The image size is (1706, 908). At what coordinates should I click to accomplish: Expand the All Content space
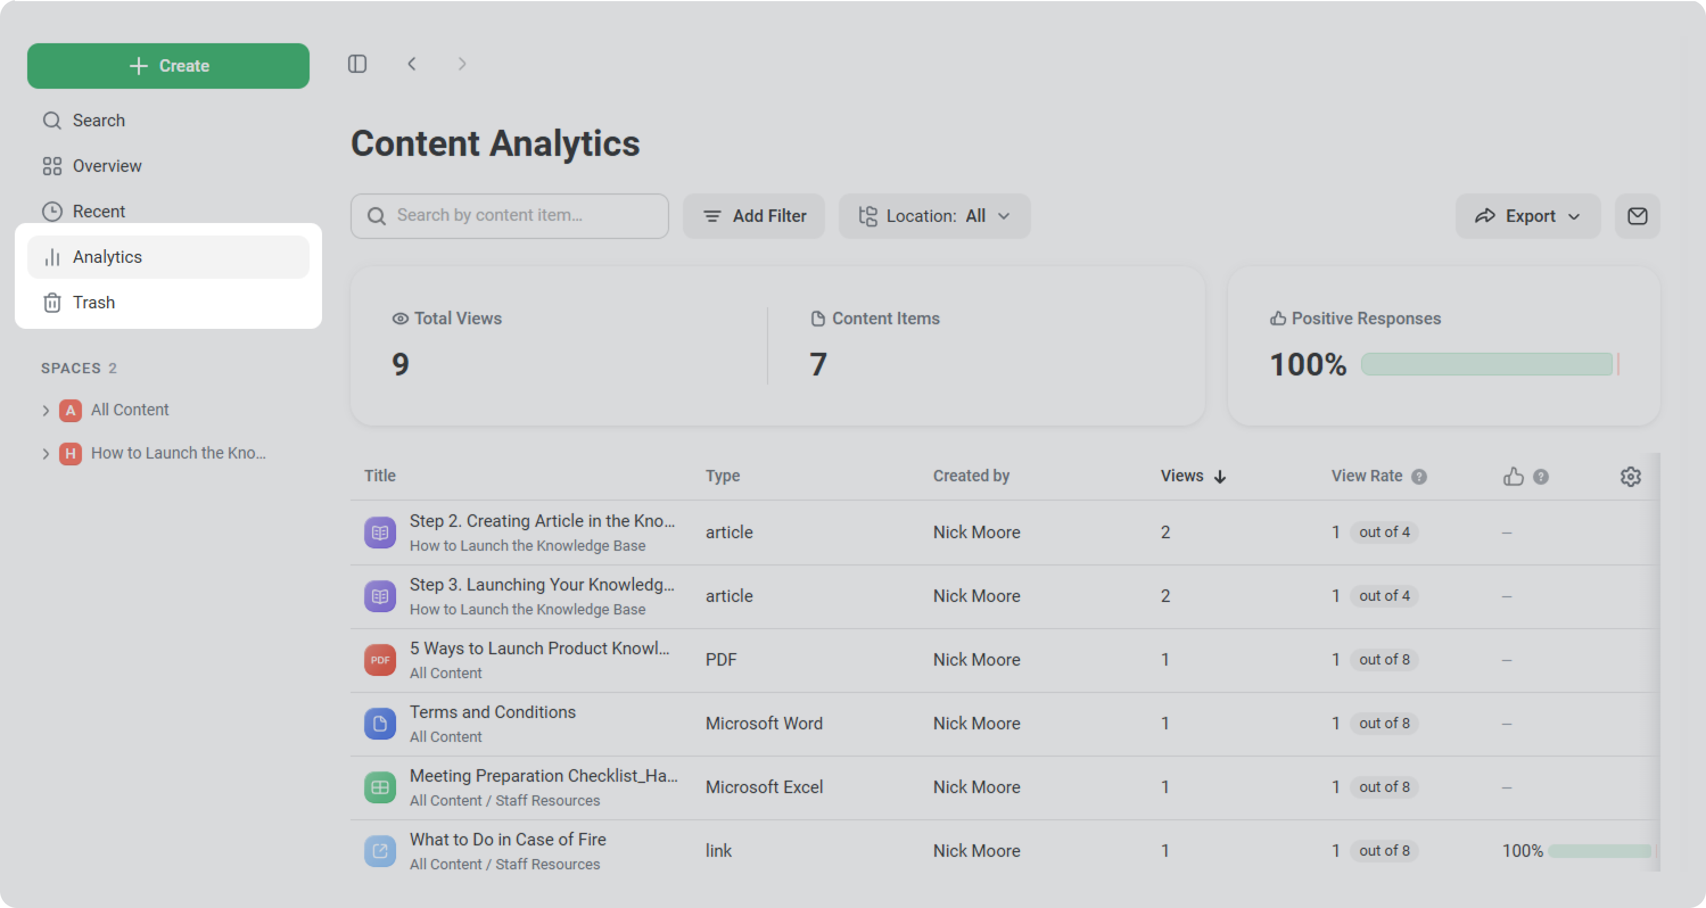pyautogui.click(x=46, y=410)
